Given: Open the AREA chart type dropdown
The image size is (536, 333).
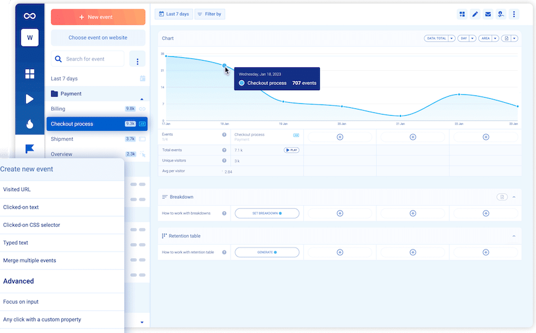Looking at the screenshot, I should point(489,38).
